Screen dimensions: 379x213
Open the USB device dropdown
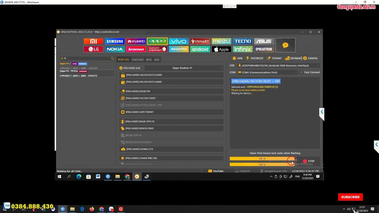click(x=318, y=66)
